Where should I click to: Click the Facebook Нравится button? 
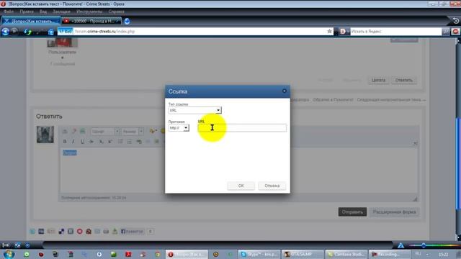133,232
